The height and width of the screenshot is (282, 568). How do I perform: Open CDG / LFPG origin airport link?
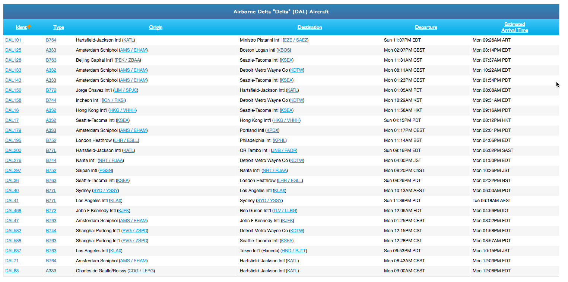tap(141, 271)
